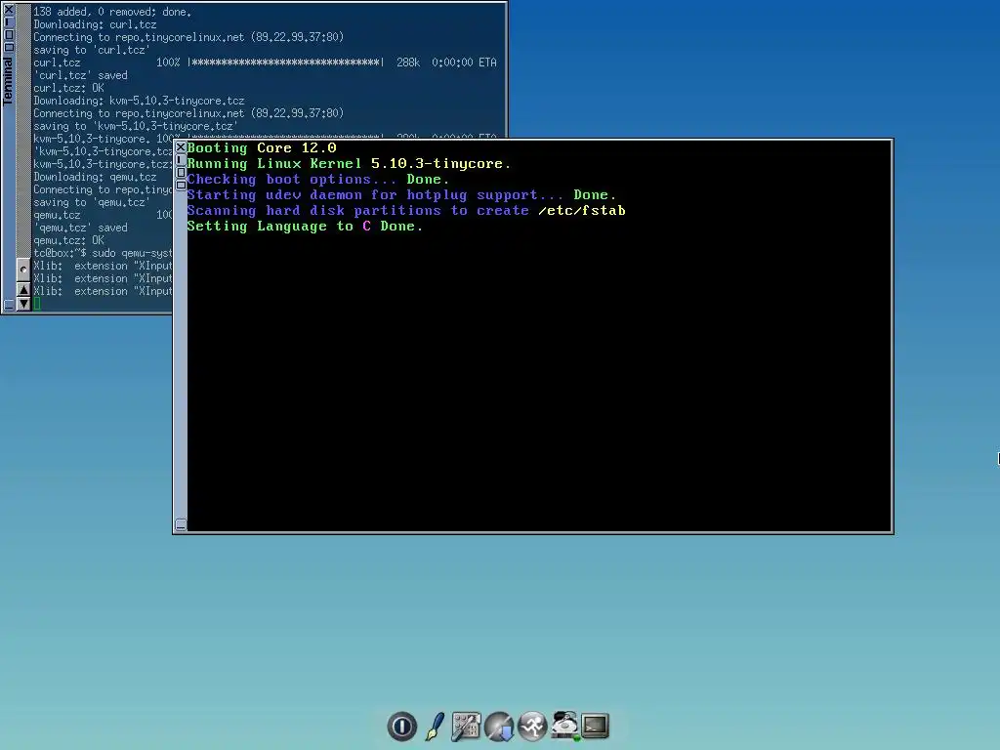The width and height of the screenshot is (1000, 750).
Task: Maximize the QEMU boot window upper square button
Action: click(181, 172)
